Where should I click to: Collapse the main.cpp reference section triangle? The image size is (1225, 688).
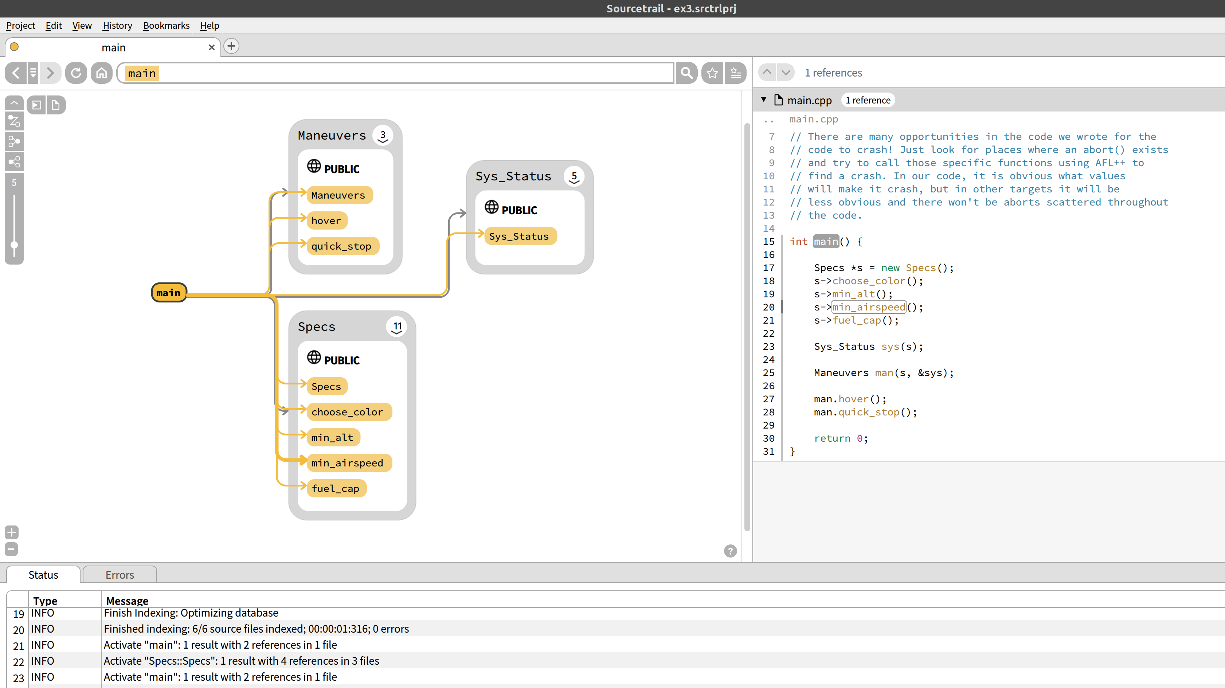click(x=763, y=100)
